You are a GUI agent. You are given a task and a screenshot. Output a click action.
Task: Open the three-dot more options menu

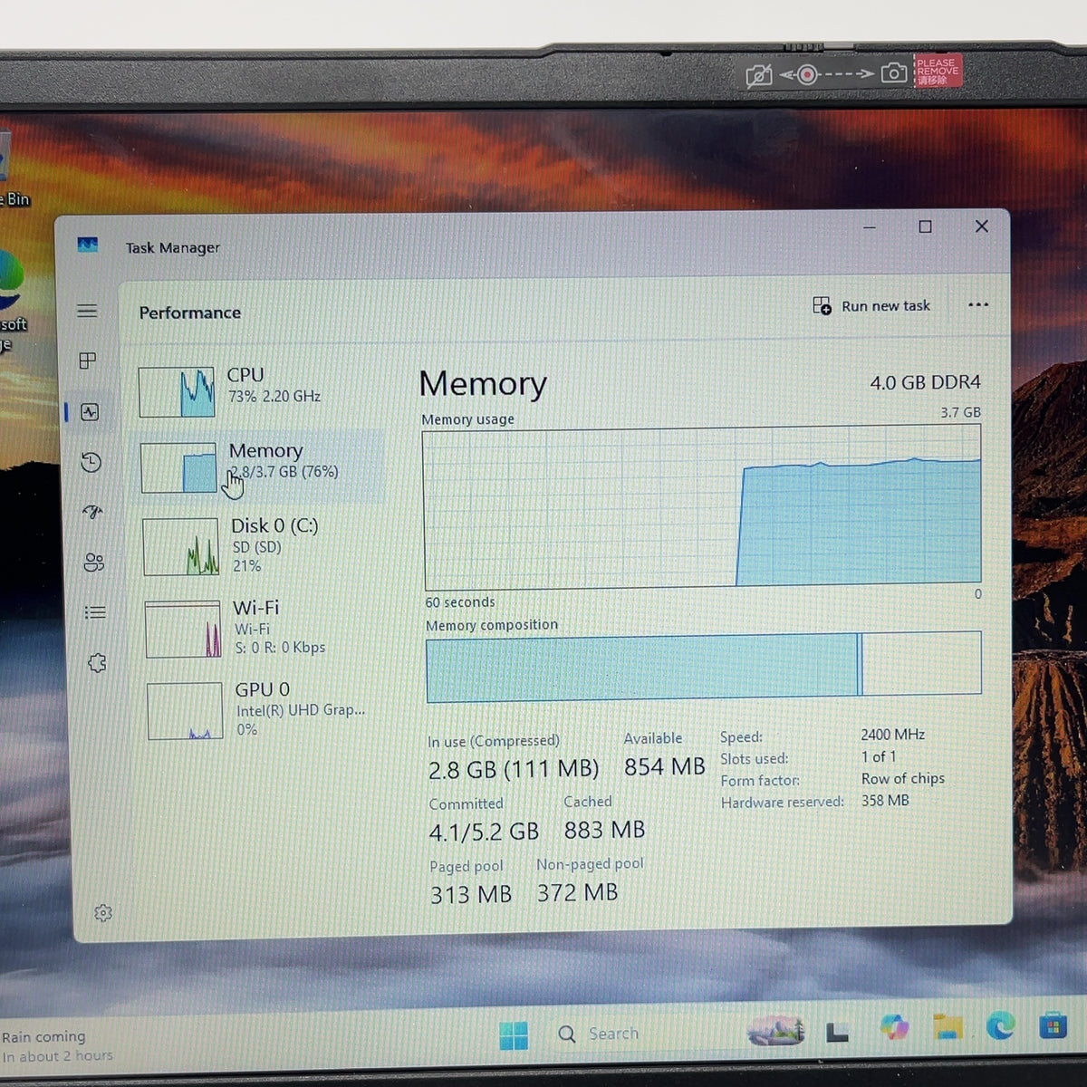pos(978,305)
